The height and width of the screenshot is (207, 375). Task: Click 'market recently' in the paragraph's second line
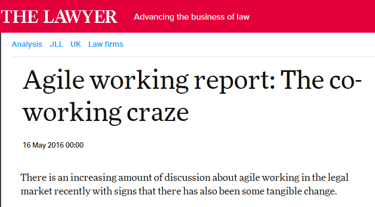coord(55,191)
